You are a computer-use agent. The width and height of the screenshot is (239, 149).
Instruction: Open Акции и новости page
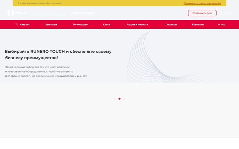pyautogui.click(x=137, y=25)
